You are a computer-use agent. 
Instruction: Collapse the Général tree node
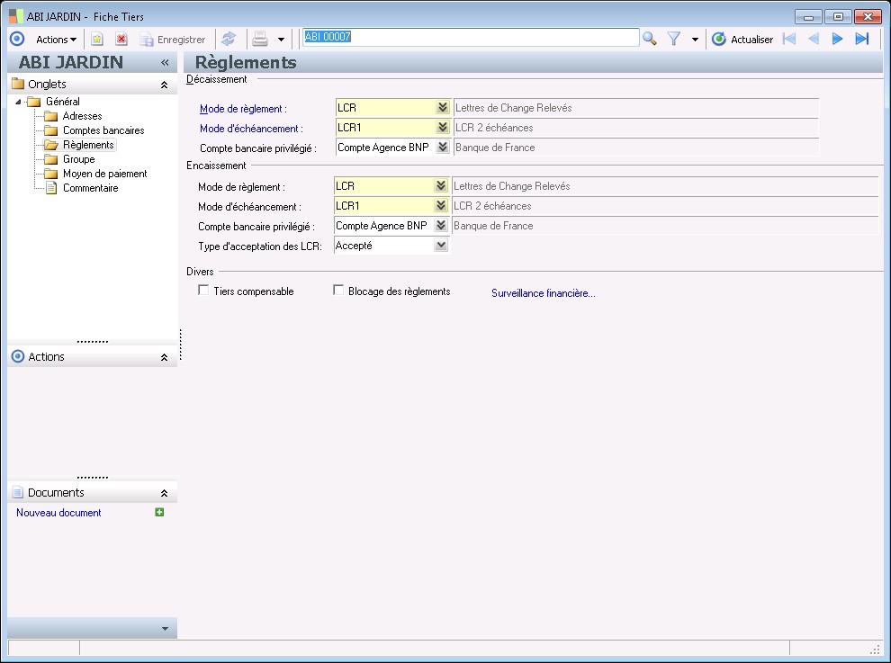19,102
